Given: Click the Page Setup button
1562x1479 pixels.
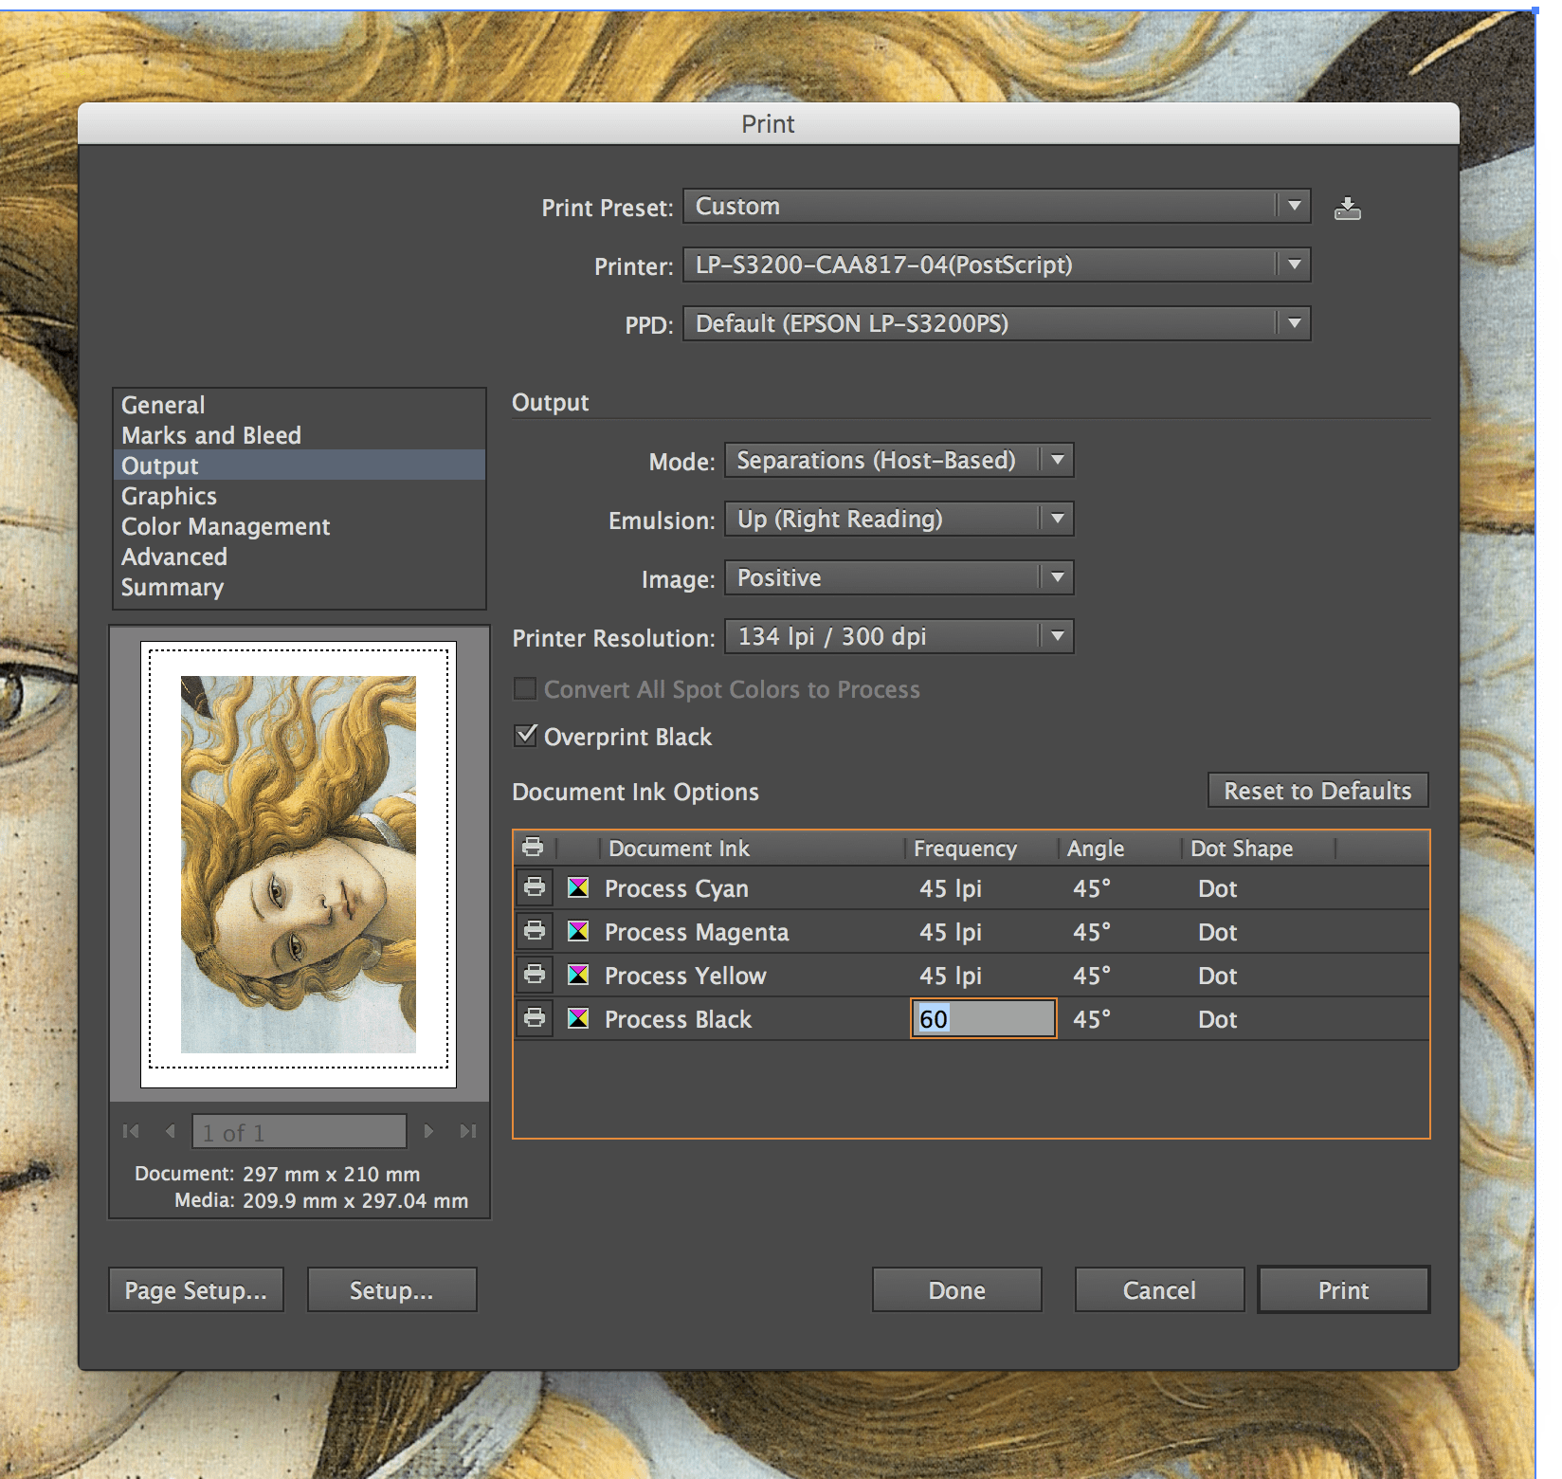Looking at the screenshot, I should coord(196,1290).
